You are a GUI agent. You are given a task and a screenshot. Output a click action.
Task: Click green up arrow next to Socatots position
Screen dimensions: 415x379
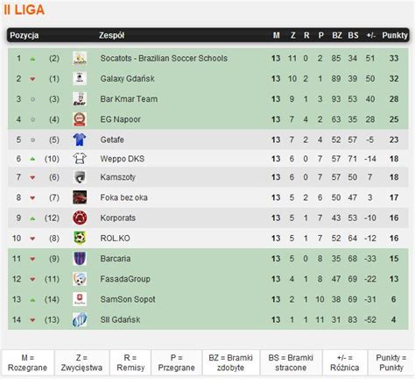click(32, 59)
